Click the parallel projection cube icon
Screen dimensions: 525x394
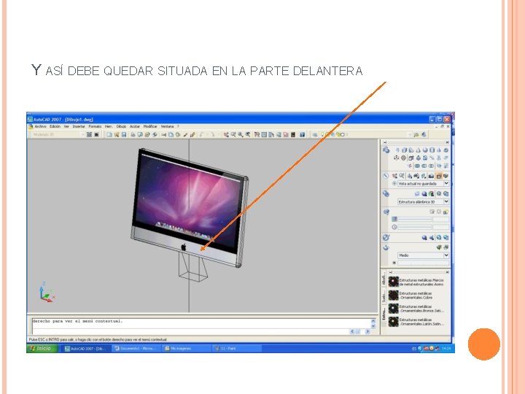[446, 176]
